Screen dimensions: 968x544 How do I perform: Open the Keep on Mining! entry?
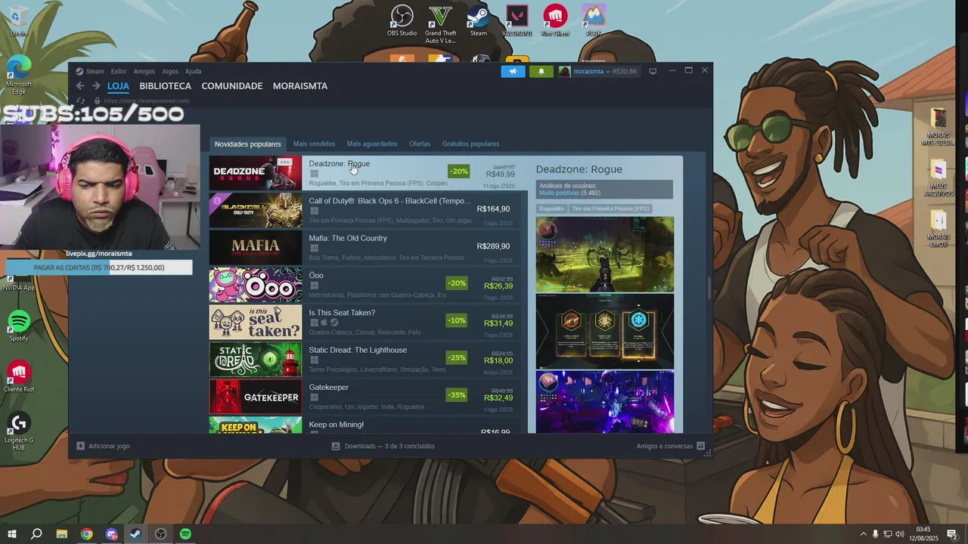[366, 425]
